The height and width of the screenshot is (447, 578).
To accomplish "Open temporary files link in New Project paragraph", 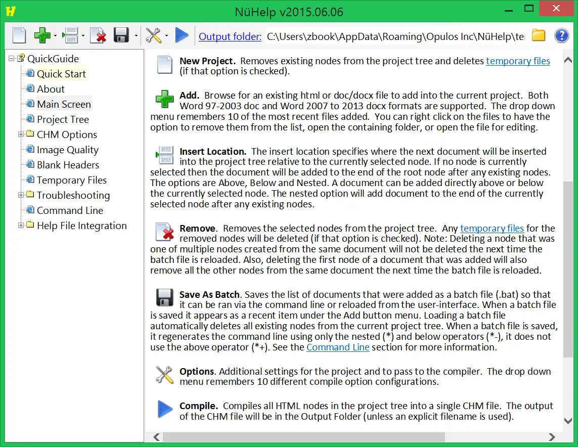I will tap(518, 61).
